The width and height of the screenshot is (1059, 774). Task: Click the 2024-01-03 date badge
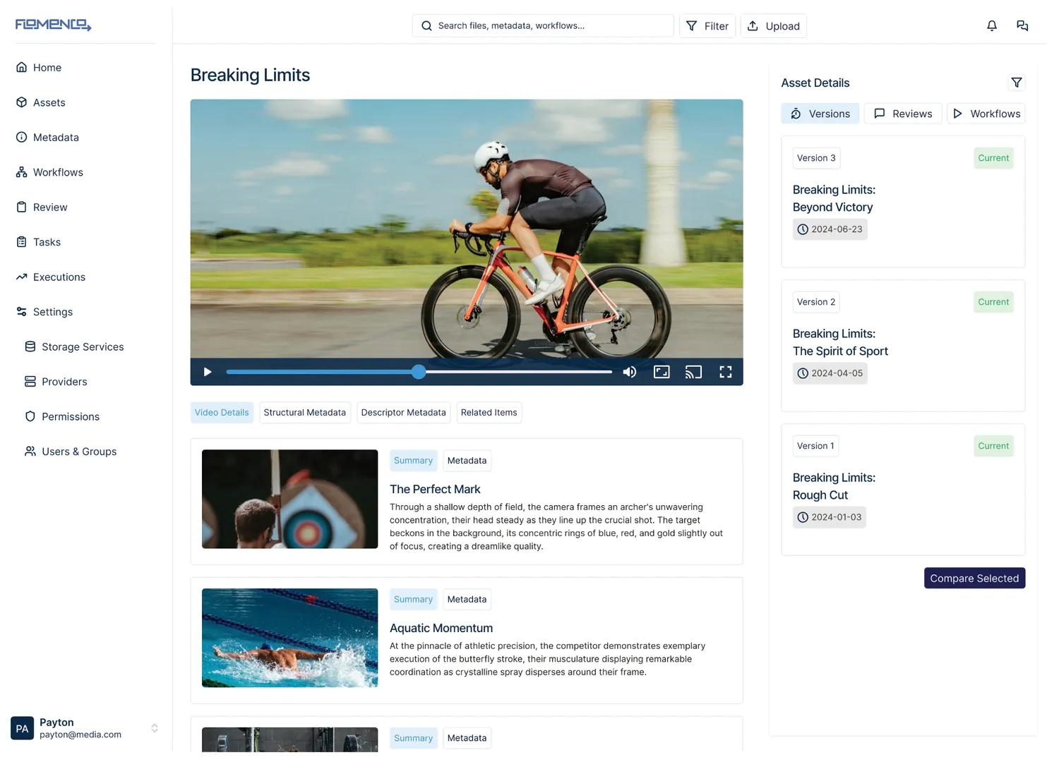[x=829, y=517]
